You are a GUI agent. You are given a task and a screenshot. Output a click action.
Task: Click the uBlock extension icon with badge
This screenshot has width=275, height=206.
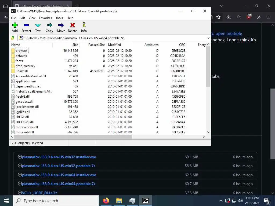(x=249, y=17)
